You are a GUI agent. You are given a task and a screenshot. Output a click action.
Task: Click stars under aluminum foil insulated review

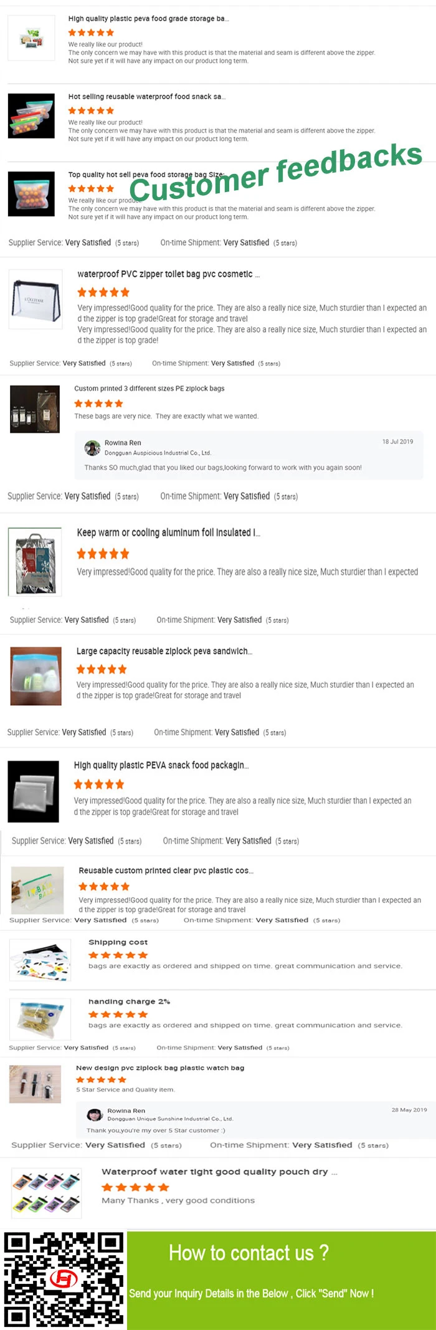tap(103, 554)
